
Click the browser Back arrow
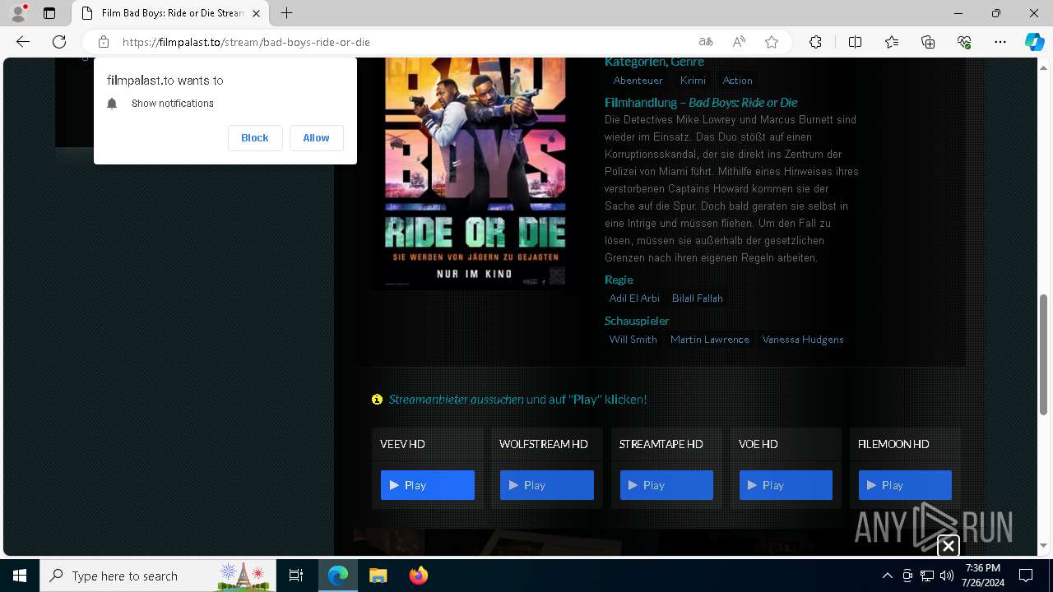(23, 42)
